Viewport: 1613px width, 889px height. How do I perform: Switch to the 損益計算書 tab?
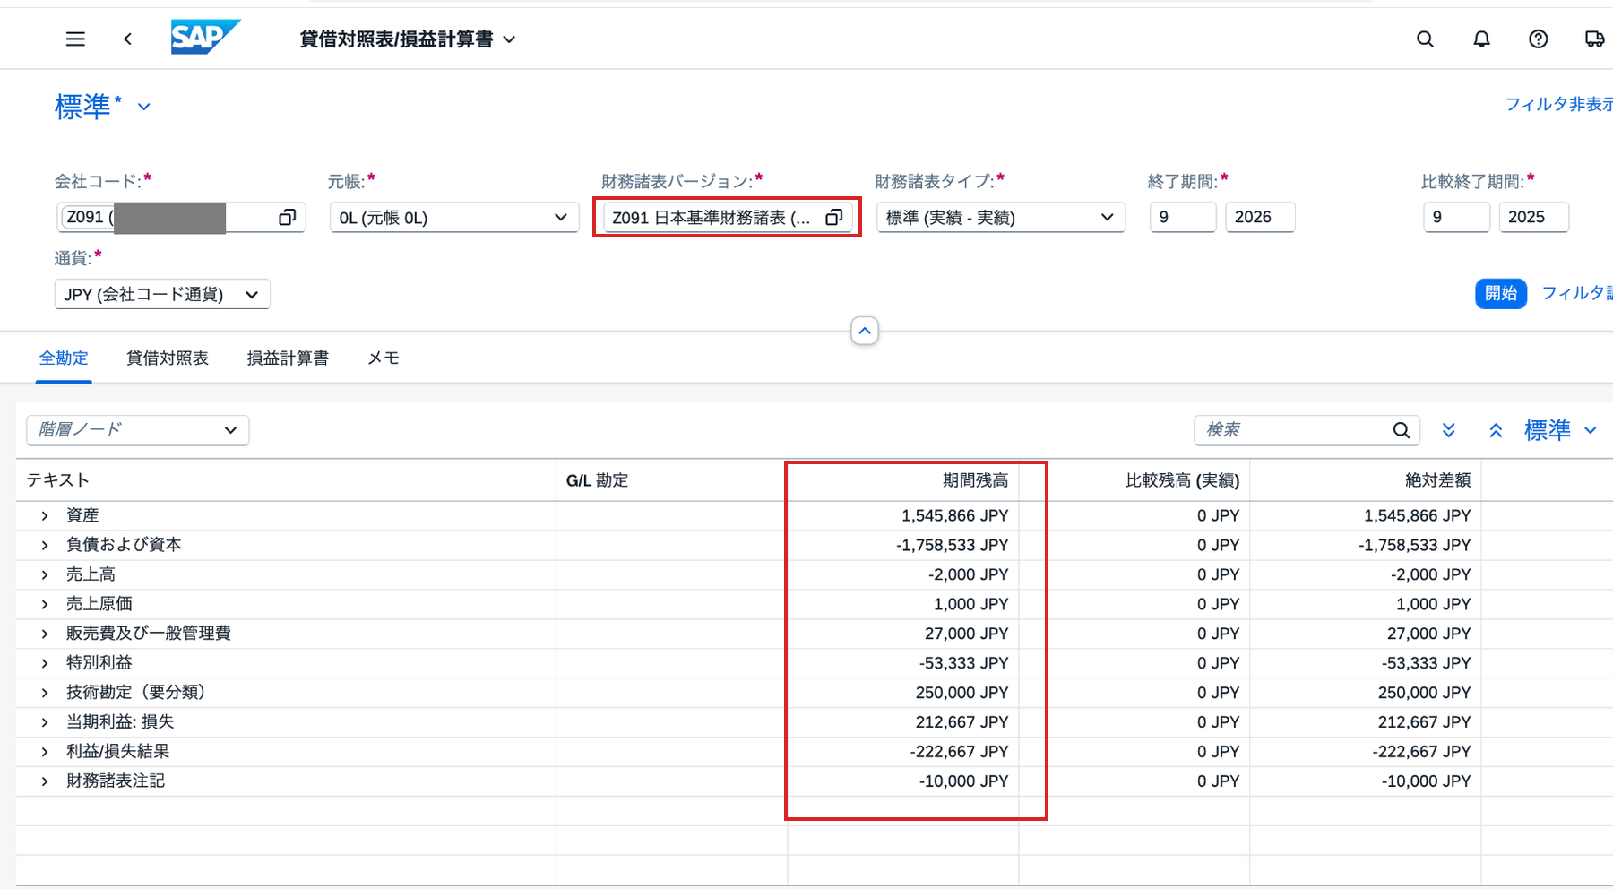(288, 358)
